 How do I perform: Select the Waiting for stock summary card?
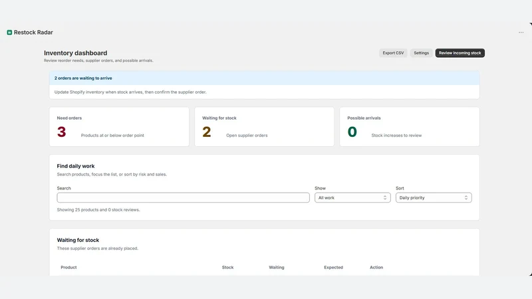[264, 127]
